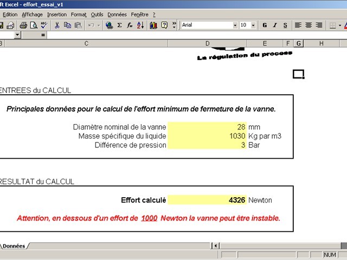Select the valve diameter cell showing 28
The image size is (347, 260).
(x=207, y=127)
